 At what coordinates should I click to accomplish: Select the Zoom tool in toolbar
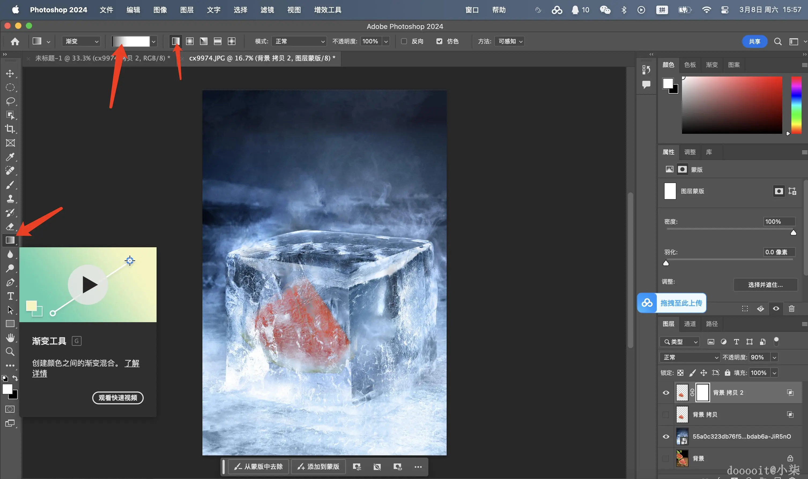pos(10,352)
